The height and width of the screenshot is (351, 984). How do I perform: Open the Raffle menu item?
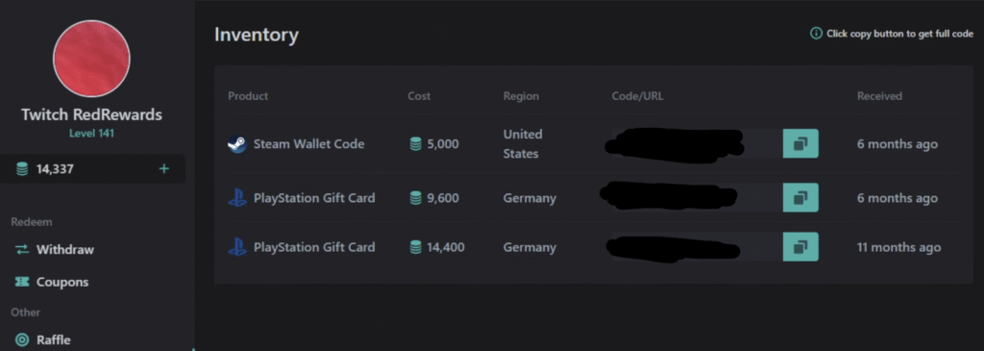[x=43, y=339]
